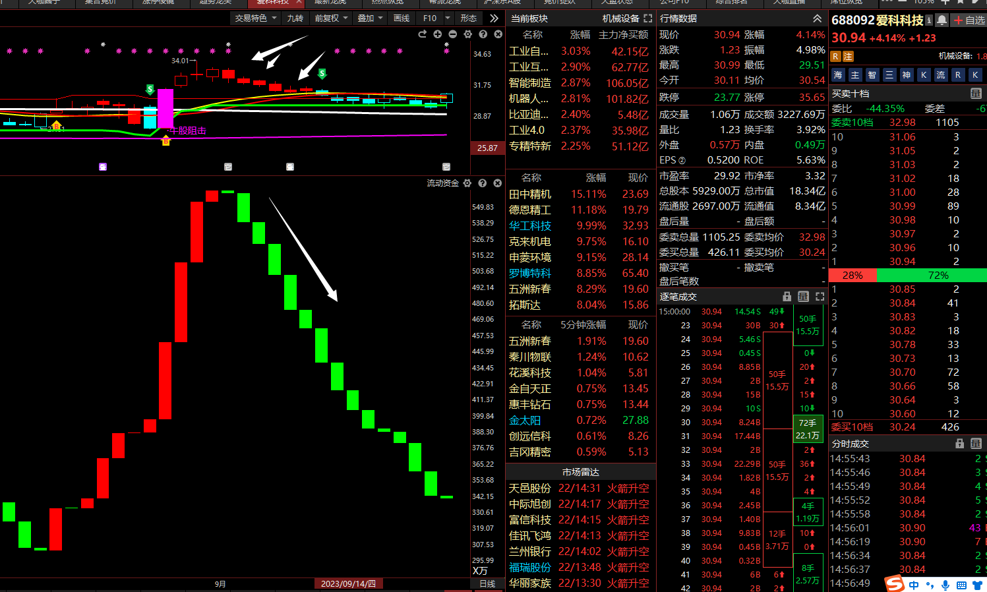Click the 2023/09/14/四 date label on time axis
The height and width of the screenshot is (592, 987).
pyautogui.click(x=348, y=584)
